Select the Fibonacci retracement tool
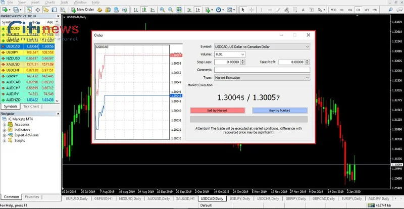This screenshot has height=209, width=404. coord(295,10)
